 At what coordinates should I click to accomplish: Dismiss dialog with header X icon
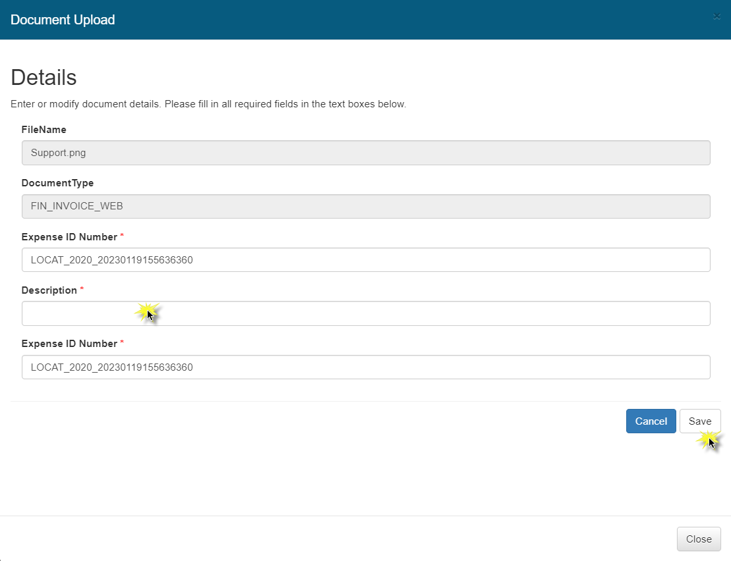point(716,16)
